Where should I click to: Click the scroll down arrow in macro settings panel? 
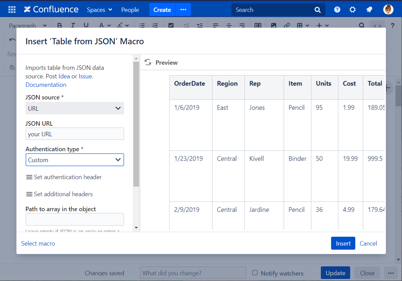[136, 228]
